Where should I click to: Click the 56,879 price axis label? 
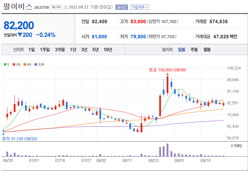tap(233, 138)
